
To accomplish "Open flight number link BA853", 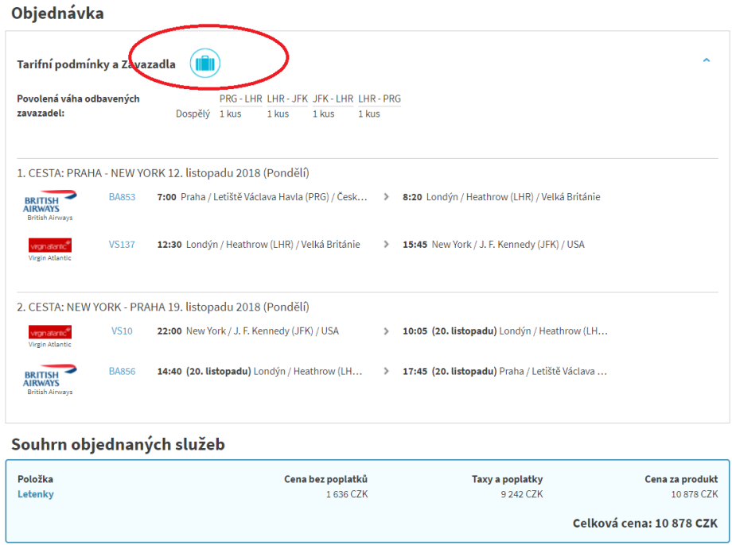I will (122, 197).
